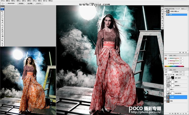Enable the 滚动所有窗口 checkbox
Image resolution: width=189 pixels, height=115 pixels.
click(x=6, y=4)
